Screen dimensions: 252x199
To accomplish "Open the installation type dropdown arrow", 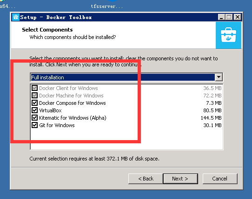I will click(219, 77).
